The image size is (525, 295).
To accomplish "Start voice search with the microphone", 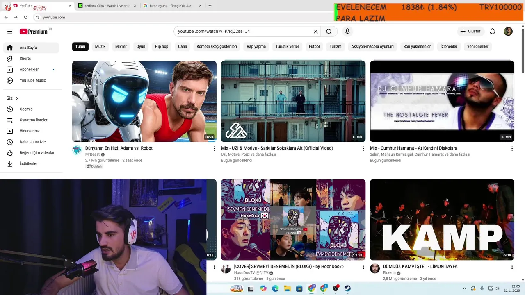I will point(347,32).
